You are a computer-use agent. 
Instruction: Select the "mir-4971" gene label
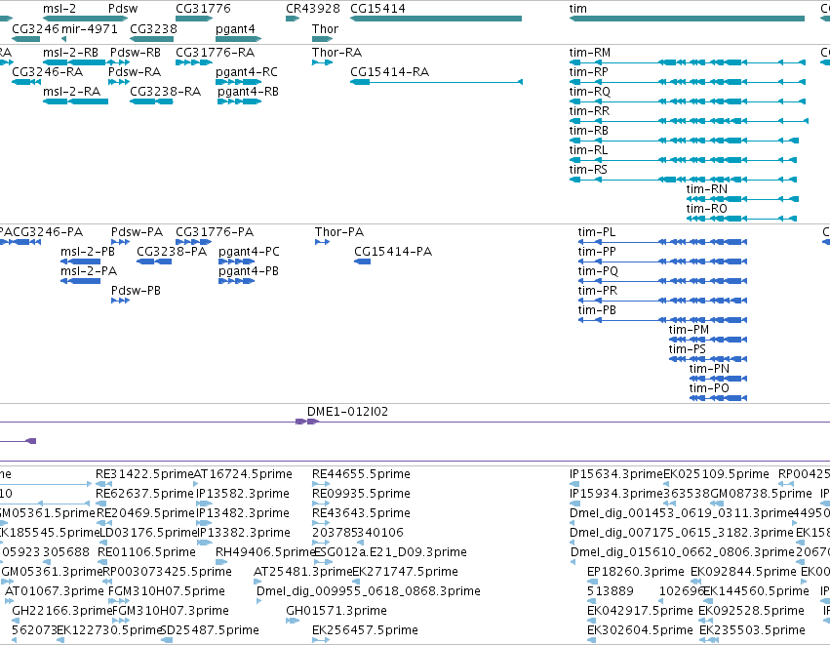click(x=90, y=28)
